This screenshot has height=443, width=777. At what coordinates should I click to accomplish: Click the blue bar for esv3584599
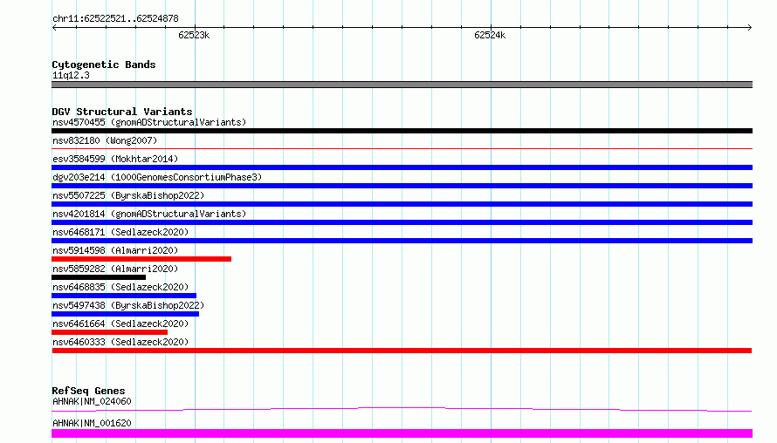402,167
